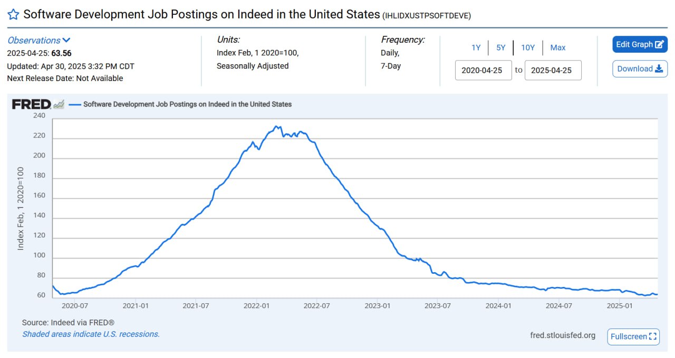Select the Max time range
The width and height of the screenshot is (675, 358).
558,47
